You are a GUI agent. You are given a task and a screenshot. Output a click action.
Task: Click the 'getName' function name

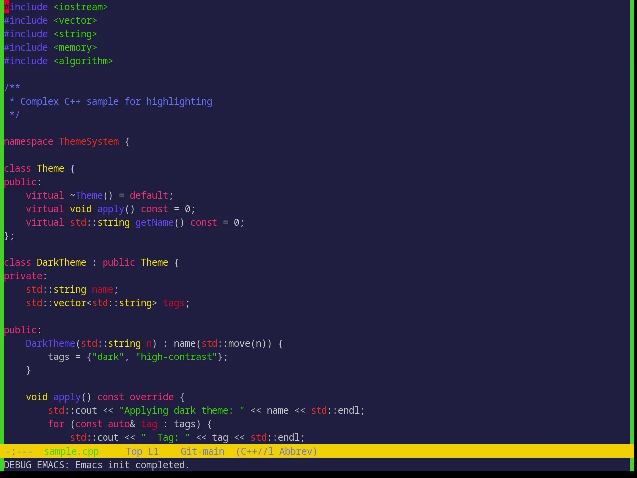click(154, 222)
